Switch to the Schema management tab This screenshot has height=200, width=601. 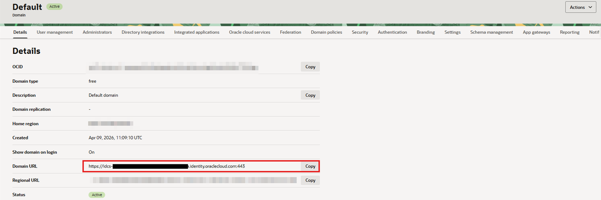tap(492, 32)
